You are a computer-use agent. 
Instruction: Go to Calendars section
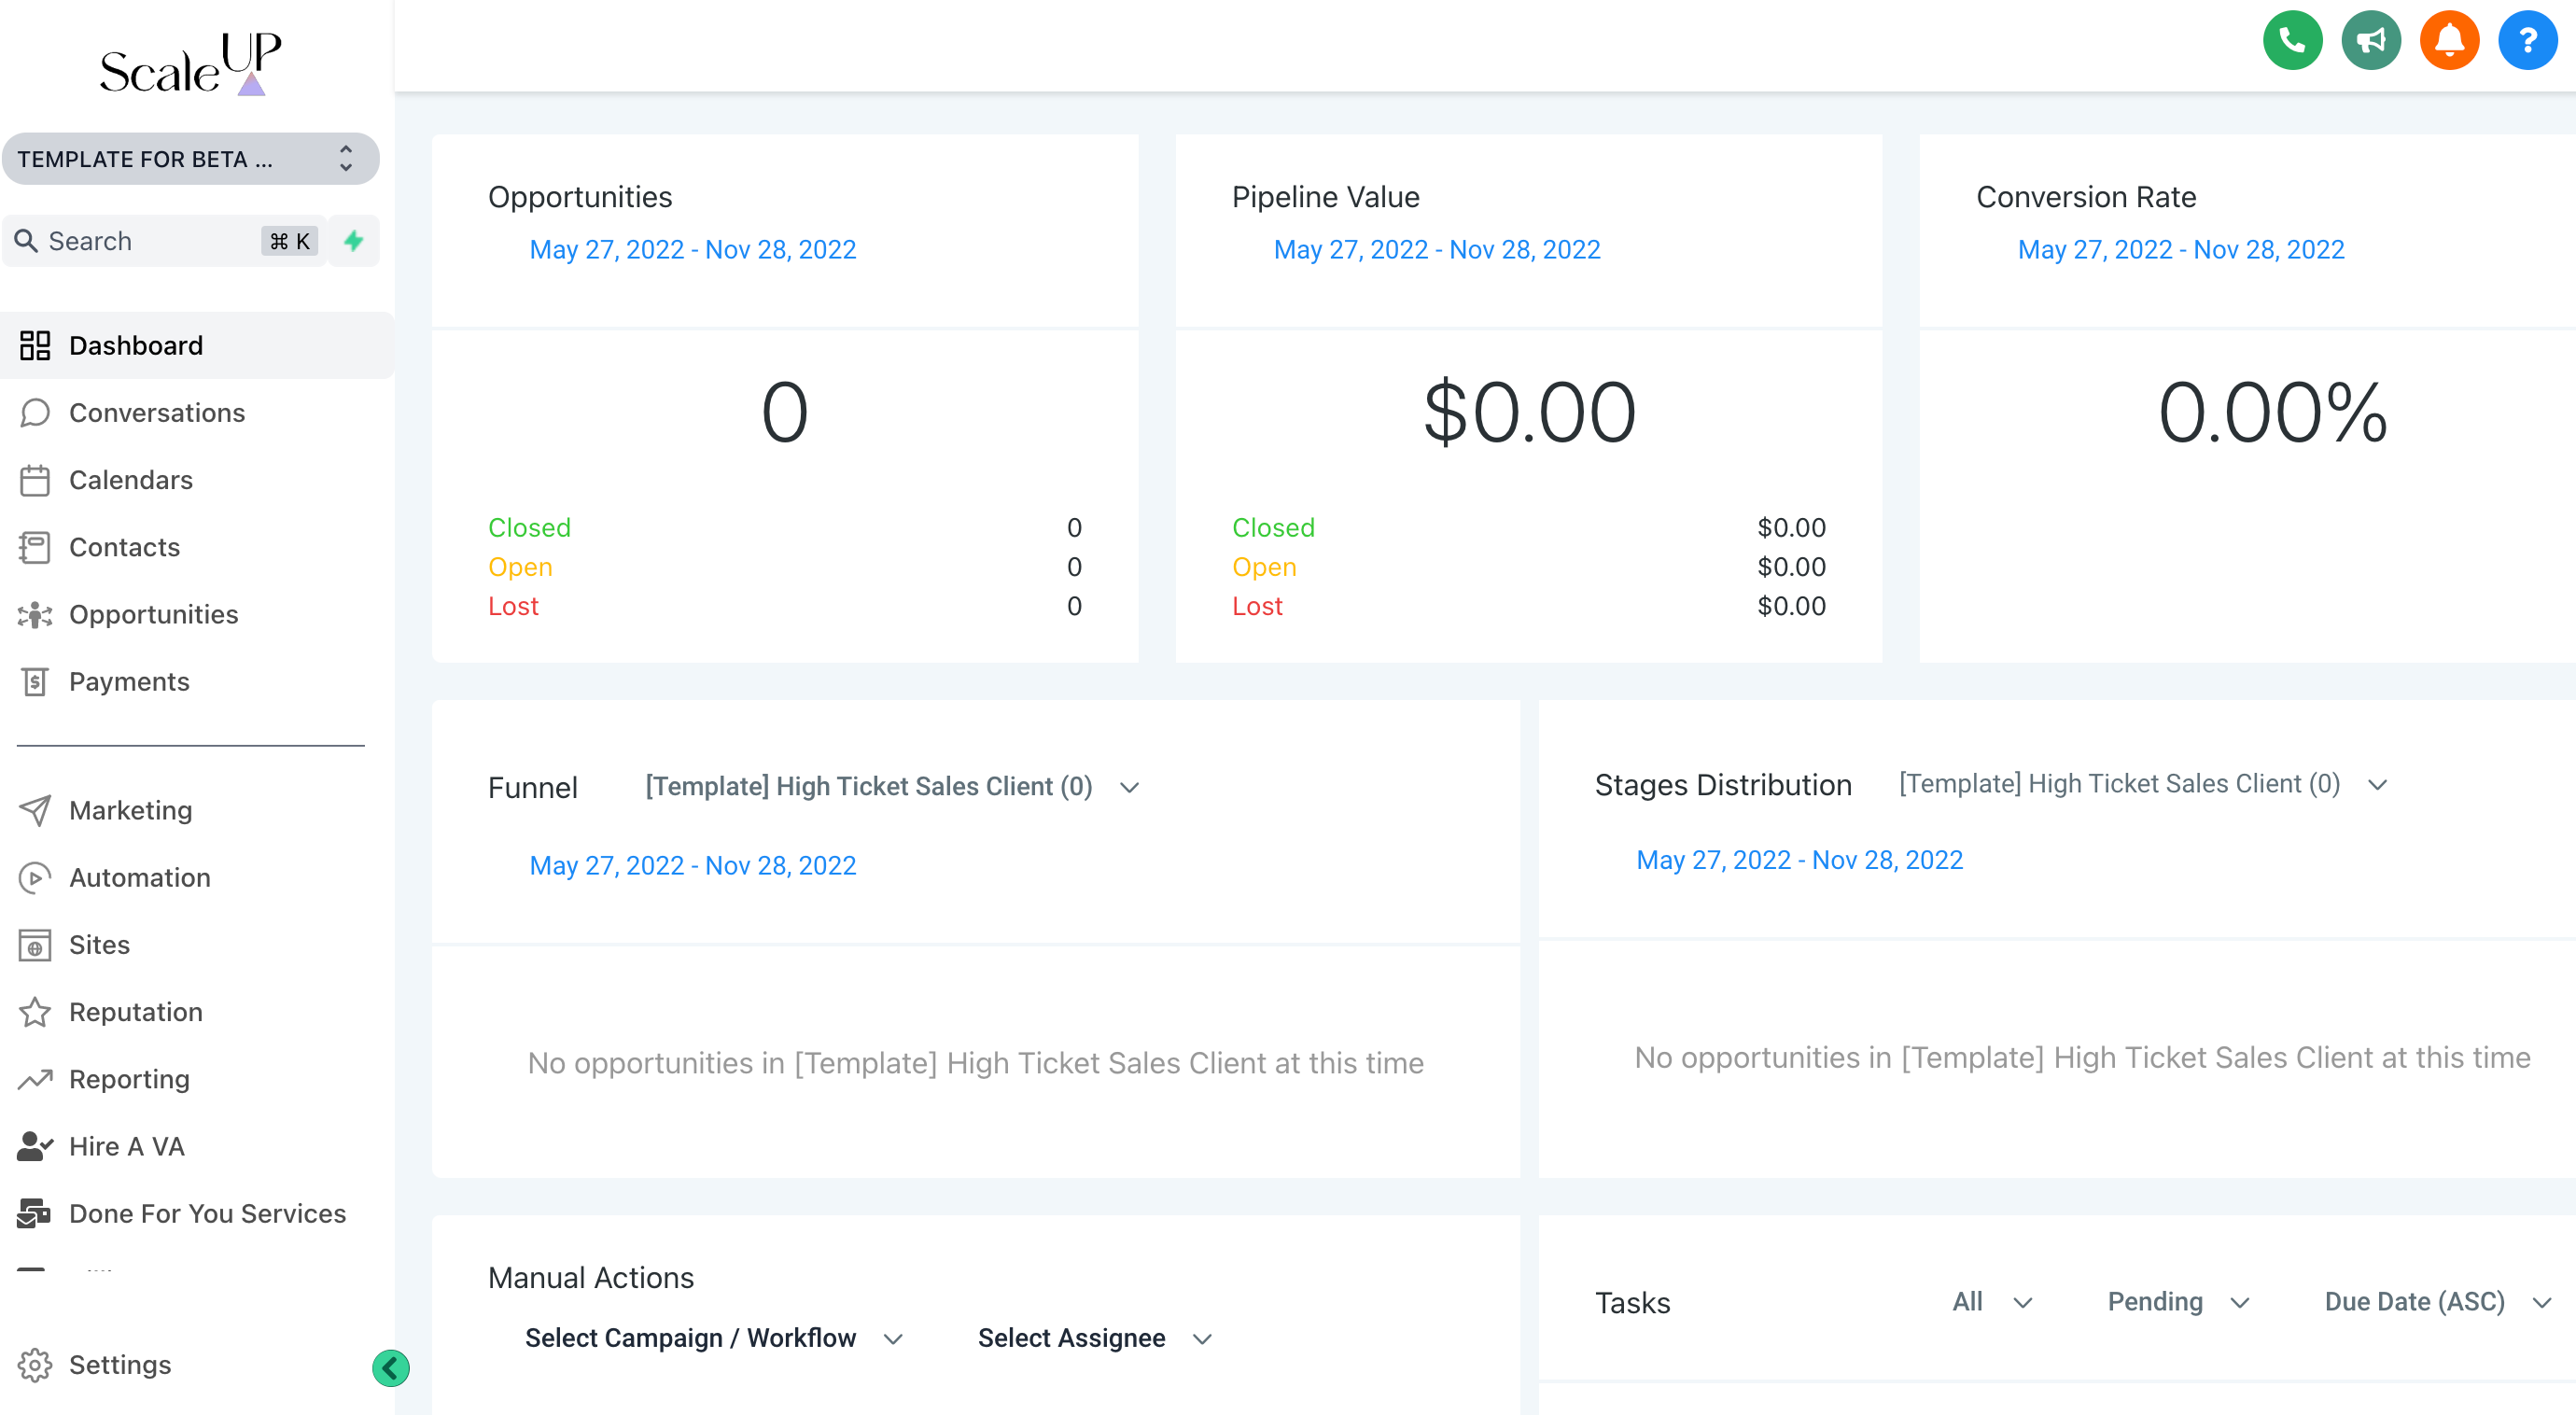(x=196, y=480)
